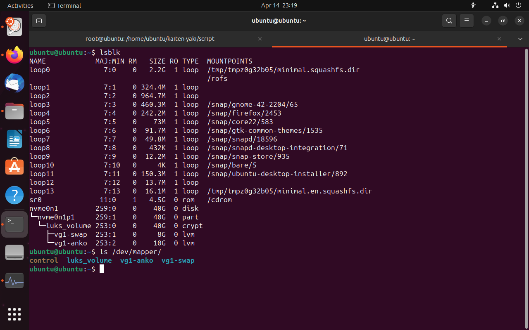The height and width of the screenshot is (330, 529).
Task: Launch the Disks utility from the dock
Action: [x=14, y=252]
